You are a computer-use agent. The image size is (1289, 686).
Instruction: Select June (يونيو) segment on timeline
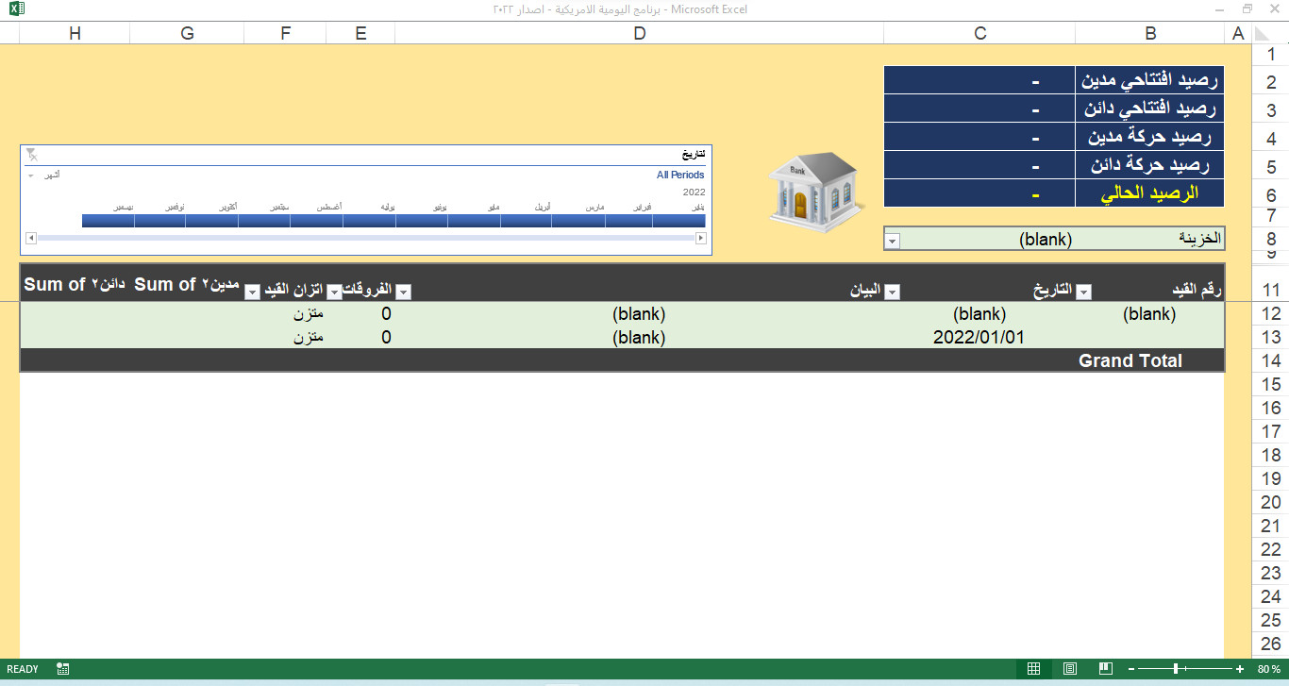(x=422, y=220)
